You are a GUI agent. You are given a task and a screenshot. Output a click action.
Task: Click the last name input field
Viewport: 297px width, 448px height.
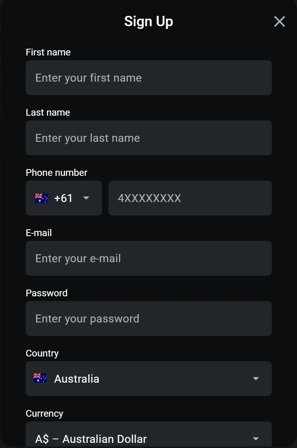tap(149, 138)
